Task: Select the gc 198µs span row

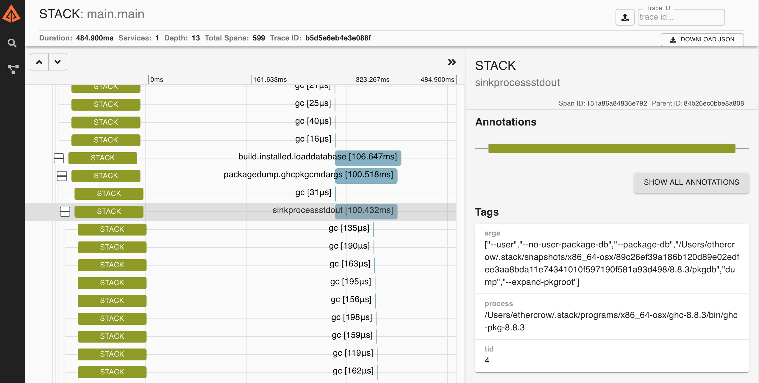Action: coord(352,318)
